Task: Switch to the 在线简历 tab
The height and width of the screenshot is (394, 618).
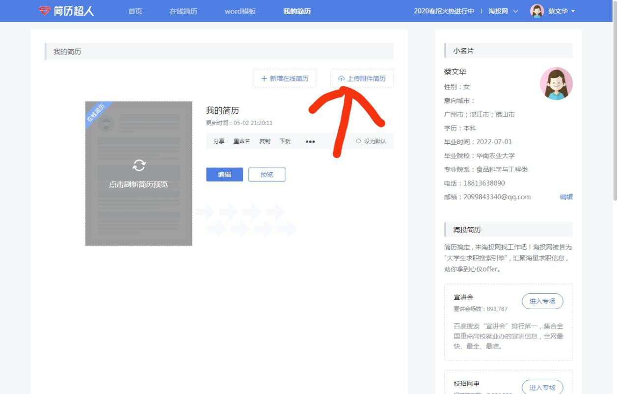Action: point(183,11)
